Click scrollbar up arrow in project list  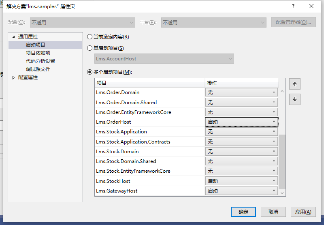point(282,91)
